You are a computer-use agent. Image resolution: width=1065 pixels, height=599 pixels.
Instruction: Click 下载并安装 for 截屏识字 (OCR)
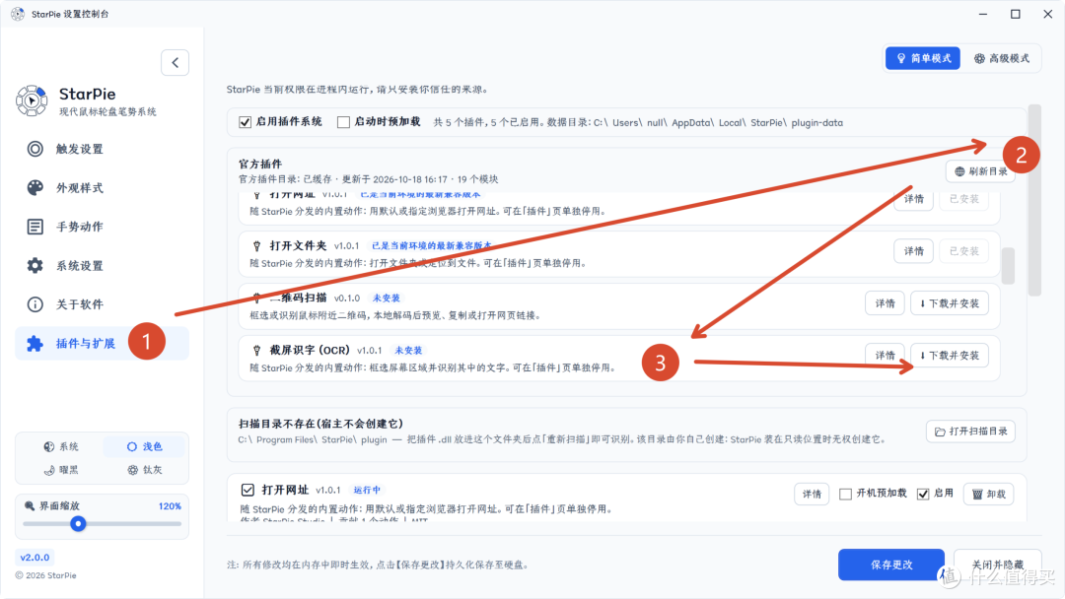click(x=950, y=356)
